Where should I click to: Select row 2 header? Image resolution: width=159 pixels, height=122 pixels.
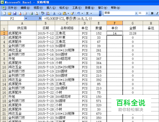click(4, 33)
